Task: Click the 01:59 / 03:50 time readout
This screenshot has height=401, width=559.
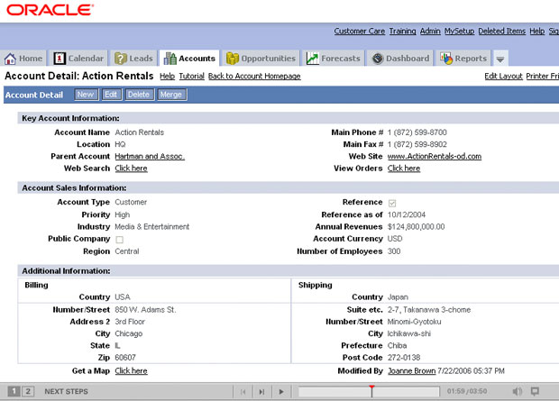Action: (x=467, y=391)
